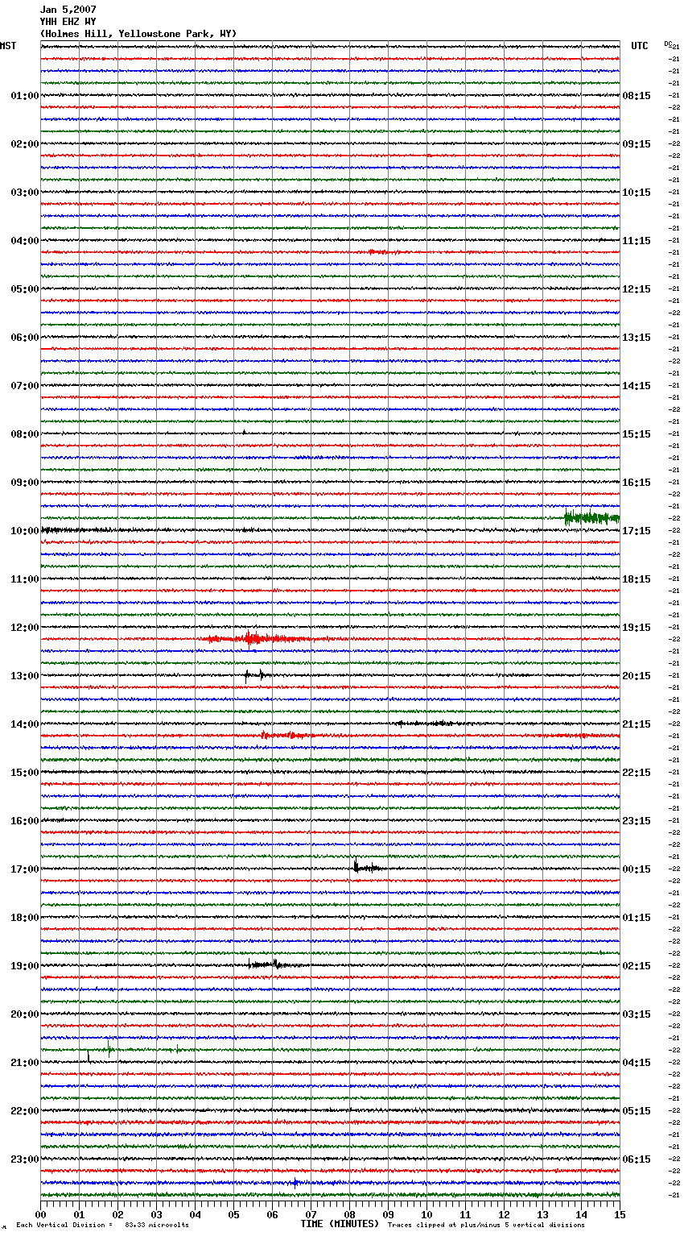Click the 12:15 UTC time label
Screen dimensions: 684x1236
[637, 289]
